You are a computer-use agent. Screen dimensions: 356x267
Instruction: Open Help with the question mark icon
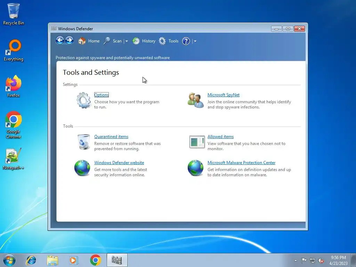tap(186, 41)
